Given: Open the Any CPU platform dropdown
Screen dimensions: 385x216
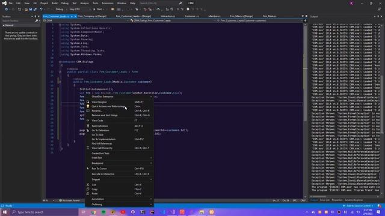Looking at the screenshot, I should tap(80, 10).
